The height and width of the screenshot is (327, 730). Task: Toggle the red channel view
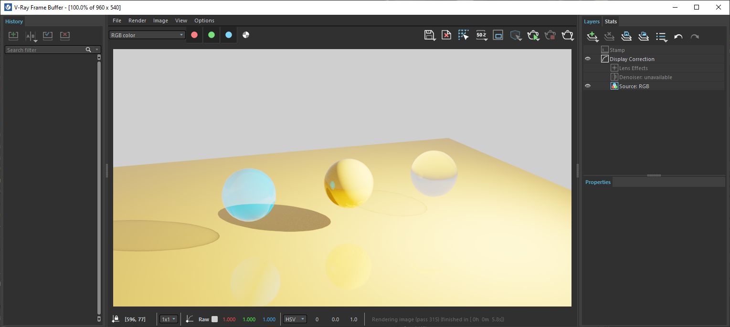pos(194,35)
